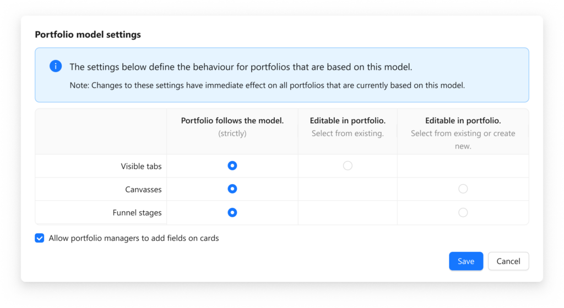The width and height of the screenshot is (564, 308).
Task: Uncheck Allow portfolio managers to add fields
Action: (x=40, y=238)
